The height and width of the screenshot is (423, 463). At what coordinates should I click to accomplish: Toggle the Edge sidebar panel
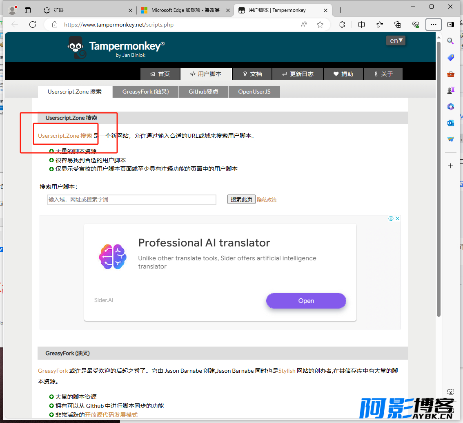(x=451, y=25)
